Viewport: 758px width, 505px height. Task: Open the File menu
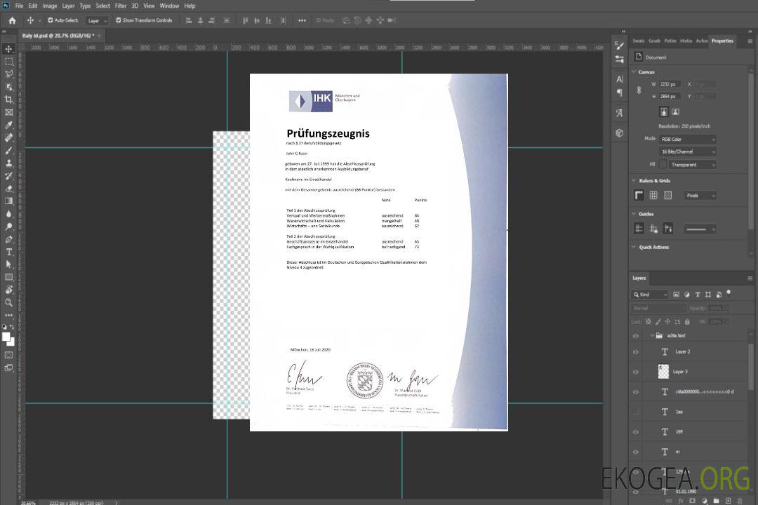[20, 6]
